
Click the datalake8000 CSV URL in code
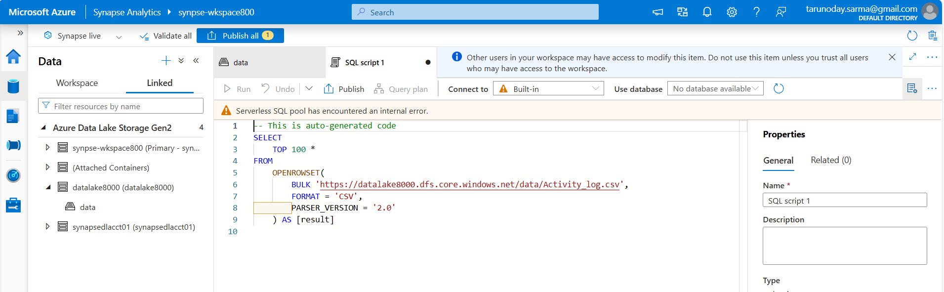pos(469,184)
